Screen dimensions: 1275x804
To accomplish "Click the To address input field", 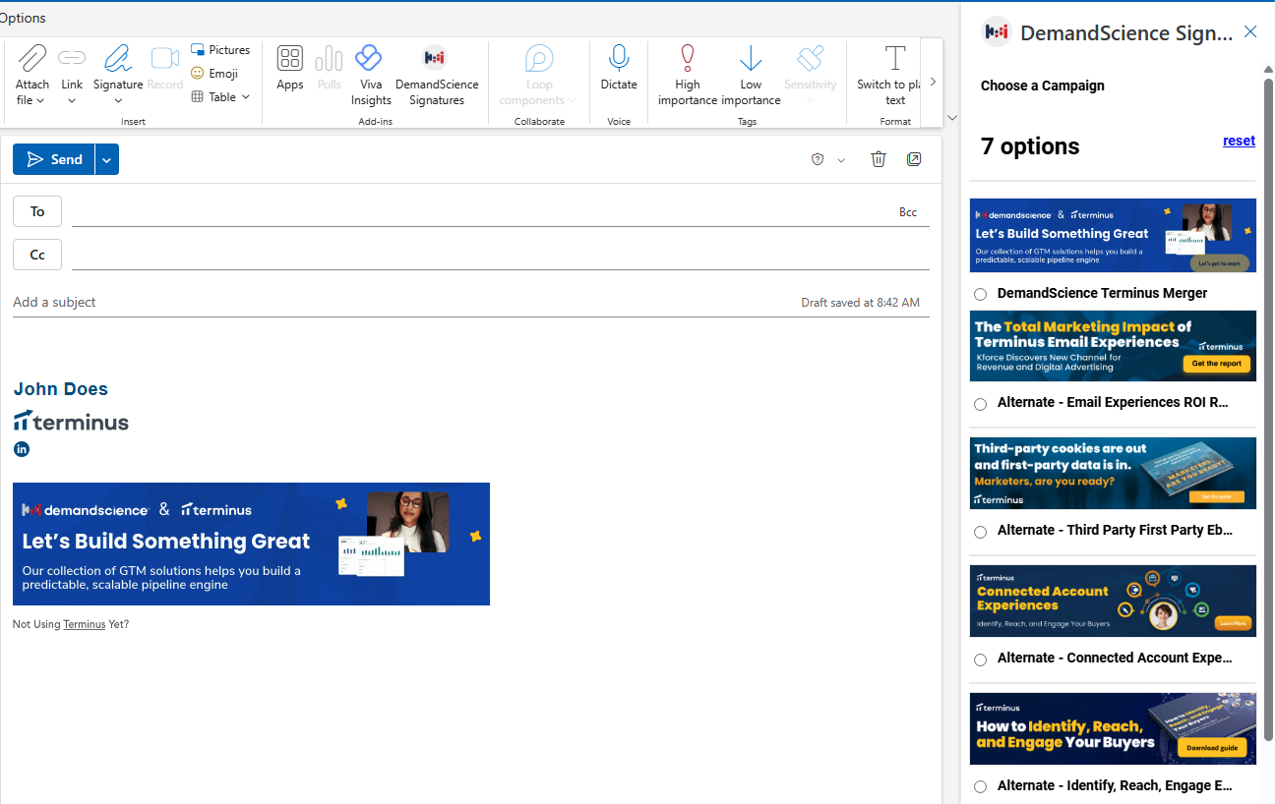I will pyautogui.click(x=482, y=211).
